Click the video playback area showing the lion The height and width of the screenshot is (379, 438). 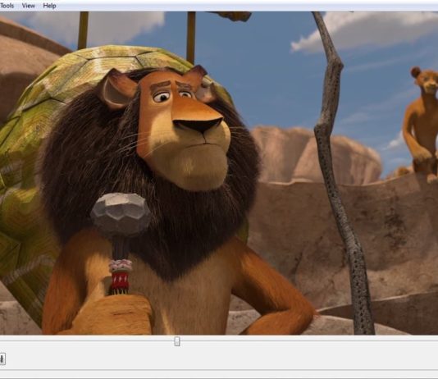tap(219, 173)
